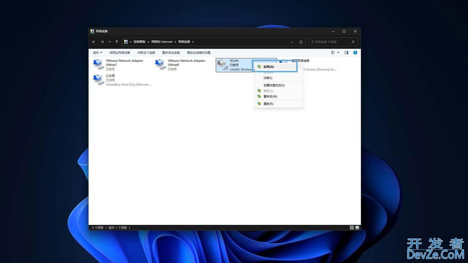Click 网络和 Internet breadcrumb segment

pos(162,42)
